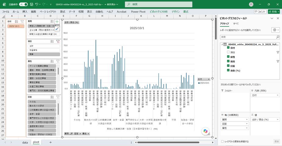282x146 pixels.
Task: Toggle multi-select on the 回答 slicer
Action: click(52, 97)
